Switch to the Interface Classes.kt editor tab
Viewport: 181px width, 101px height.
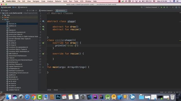tap(46, 11)
